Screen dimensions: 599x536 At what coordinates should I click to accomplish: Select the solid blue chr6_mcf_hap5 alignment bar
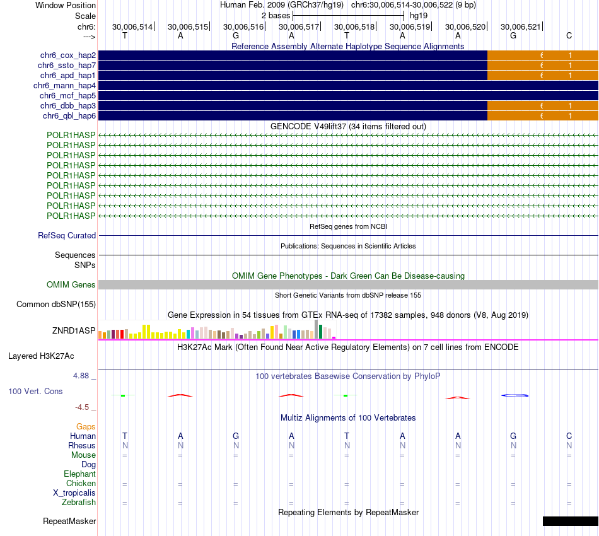click(349, 95)
